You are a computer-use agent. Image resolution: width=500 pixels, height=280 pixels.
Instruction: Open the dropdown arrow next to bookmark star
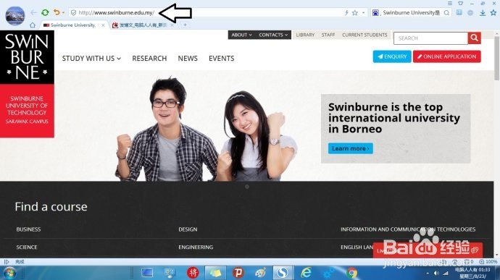point(363,13)
